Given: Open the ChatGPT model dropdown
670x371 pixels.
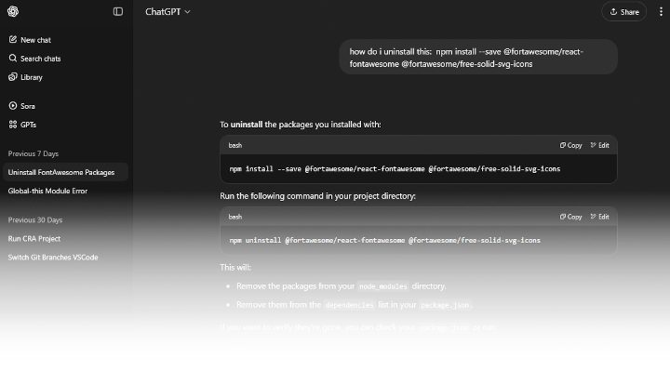Looking at the screenshot, I should (167, 11).
